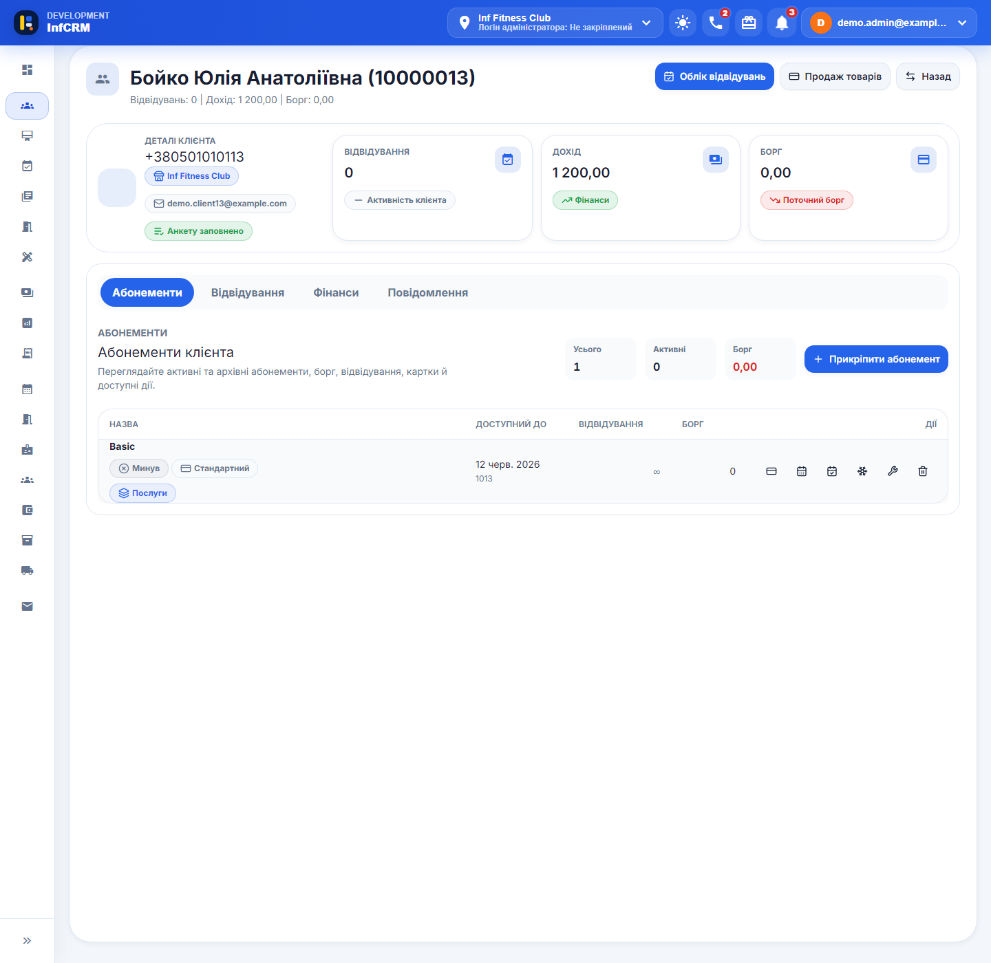991x963 pixels.
Task: Click the calendar-check icon in Basic row
Action: point(832,471)
